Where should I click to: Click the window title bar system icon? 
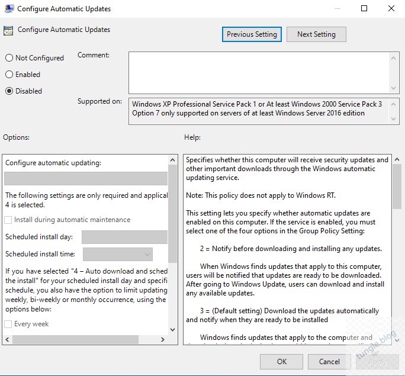click(x=9, y=8)
